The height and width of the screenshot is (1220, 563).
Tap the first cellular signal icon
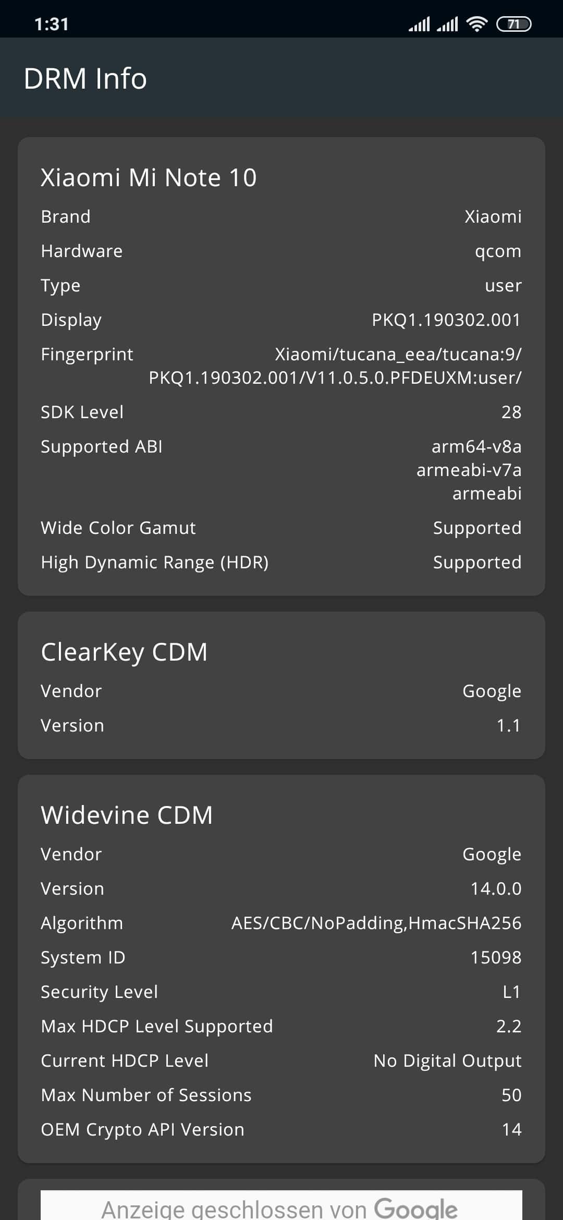(x=419, y=24)
